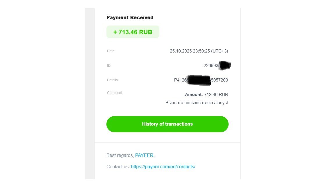Viewport: 335px width, 188px height.
Task: Click the text Выплата пользователю alanyst
Action: tap(197, 103)
